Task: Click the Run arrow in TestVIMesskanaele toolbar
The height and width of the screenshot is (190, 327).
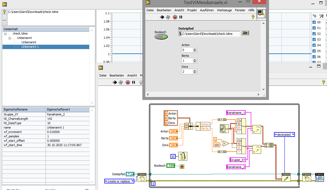Action: [x=162, y=17]
